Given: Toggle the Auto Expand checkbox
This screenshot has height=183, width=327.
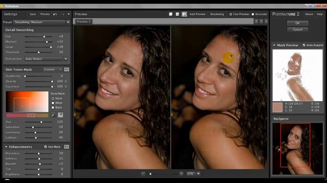Looking at the screenshot, I should pyautogui.click(x=304, y=45).
